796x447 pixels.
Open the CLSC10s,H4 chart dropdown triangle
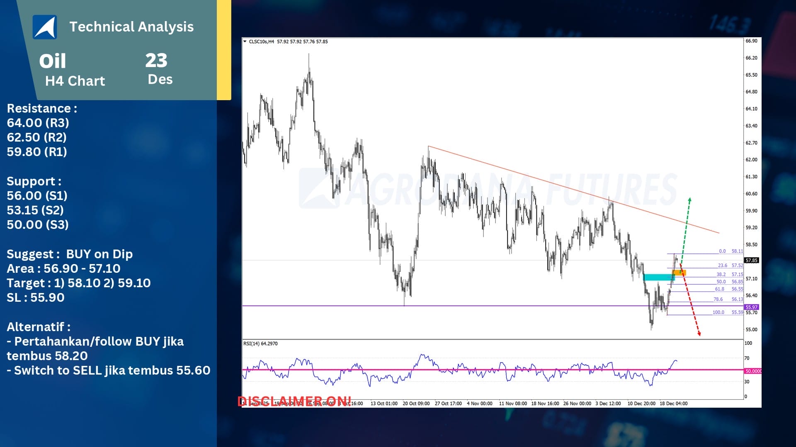click(x=245, y=41)
